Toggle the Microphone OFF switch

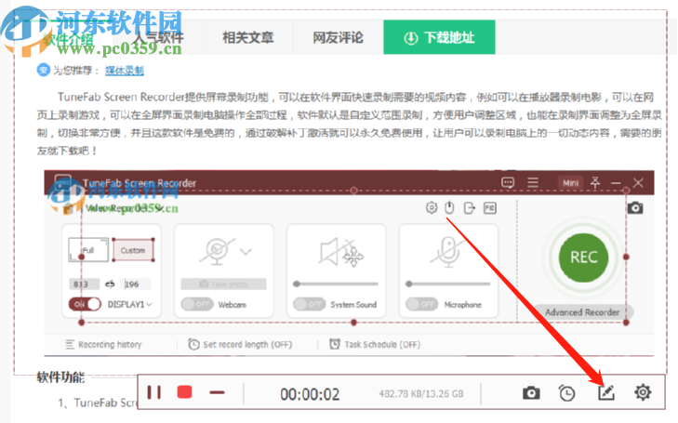(422, 304)
